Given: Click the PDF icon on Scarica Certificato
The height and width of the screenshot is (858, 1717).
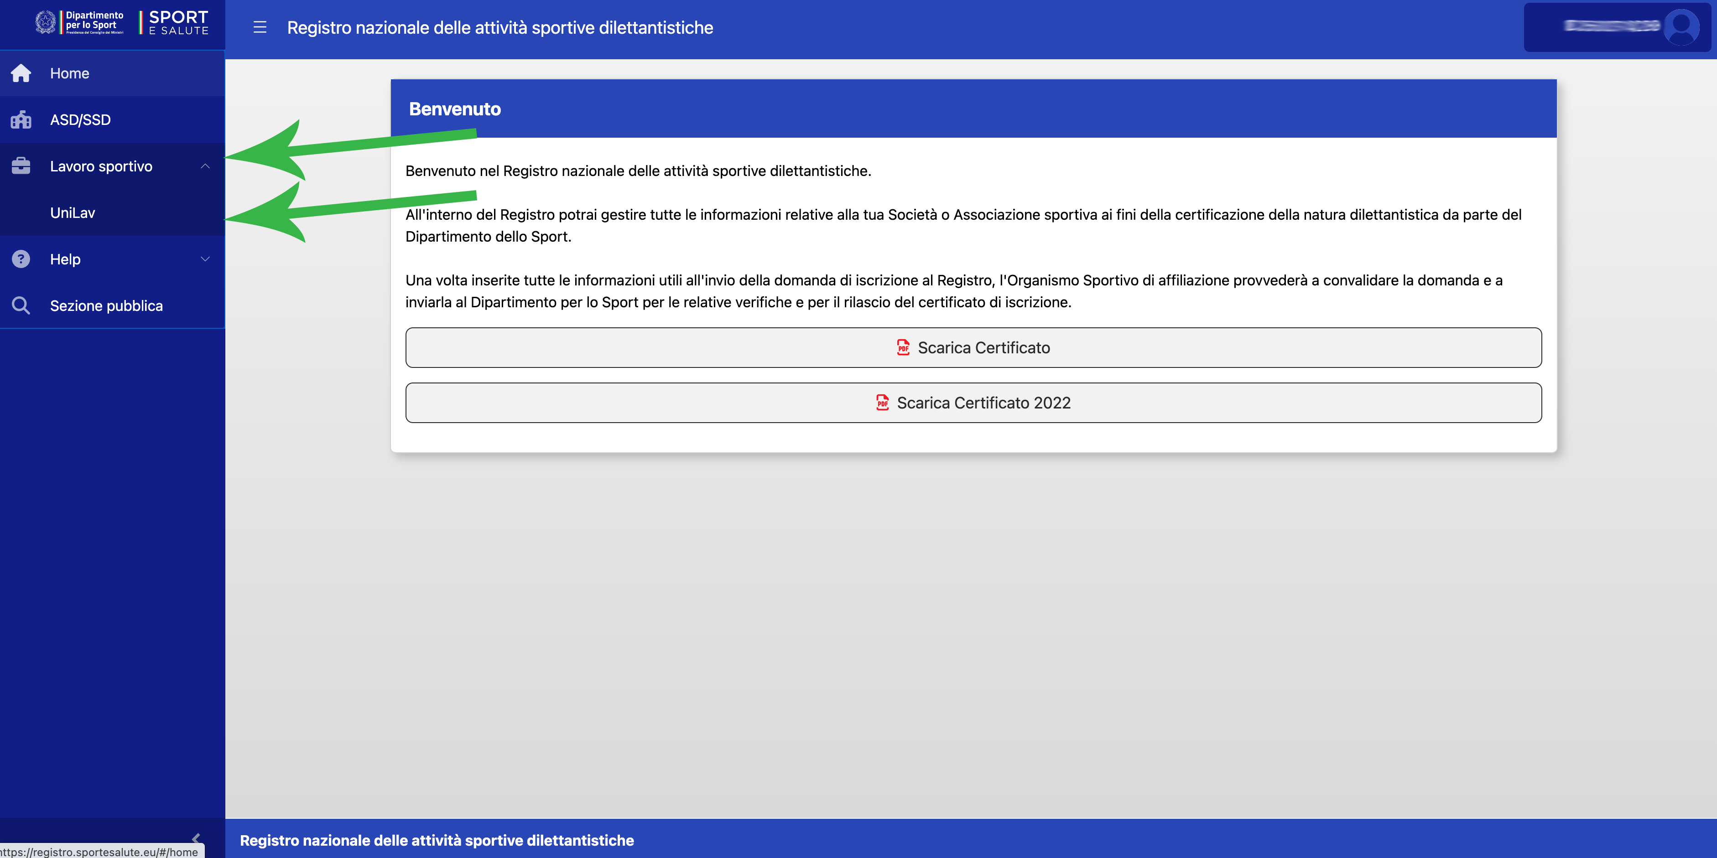Looking at the screenshot, I should 903,348.
